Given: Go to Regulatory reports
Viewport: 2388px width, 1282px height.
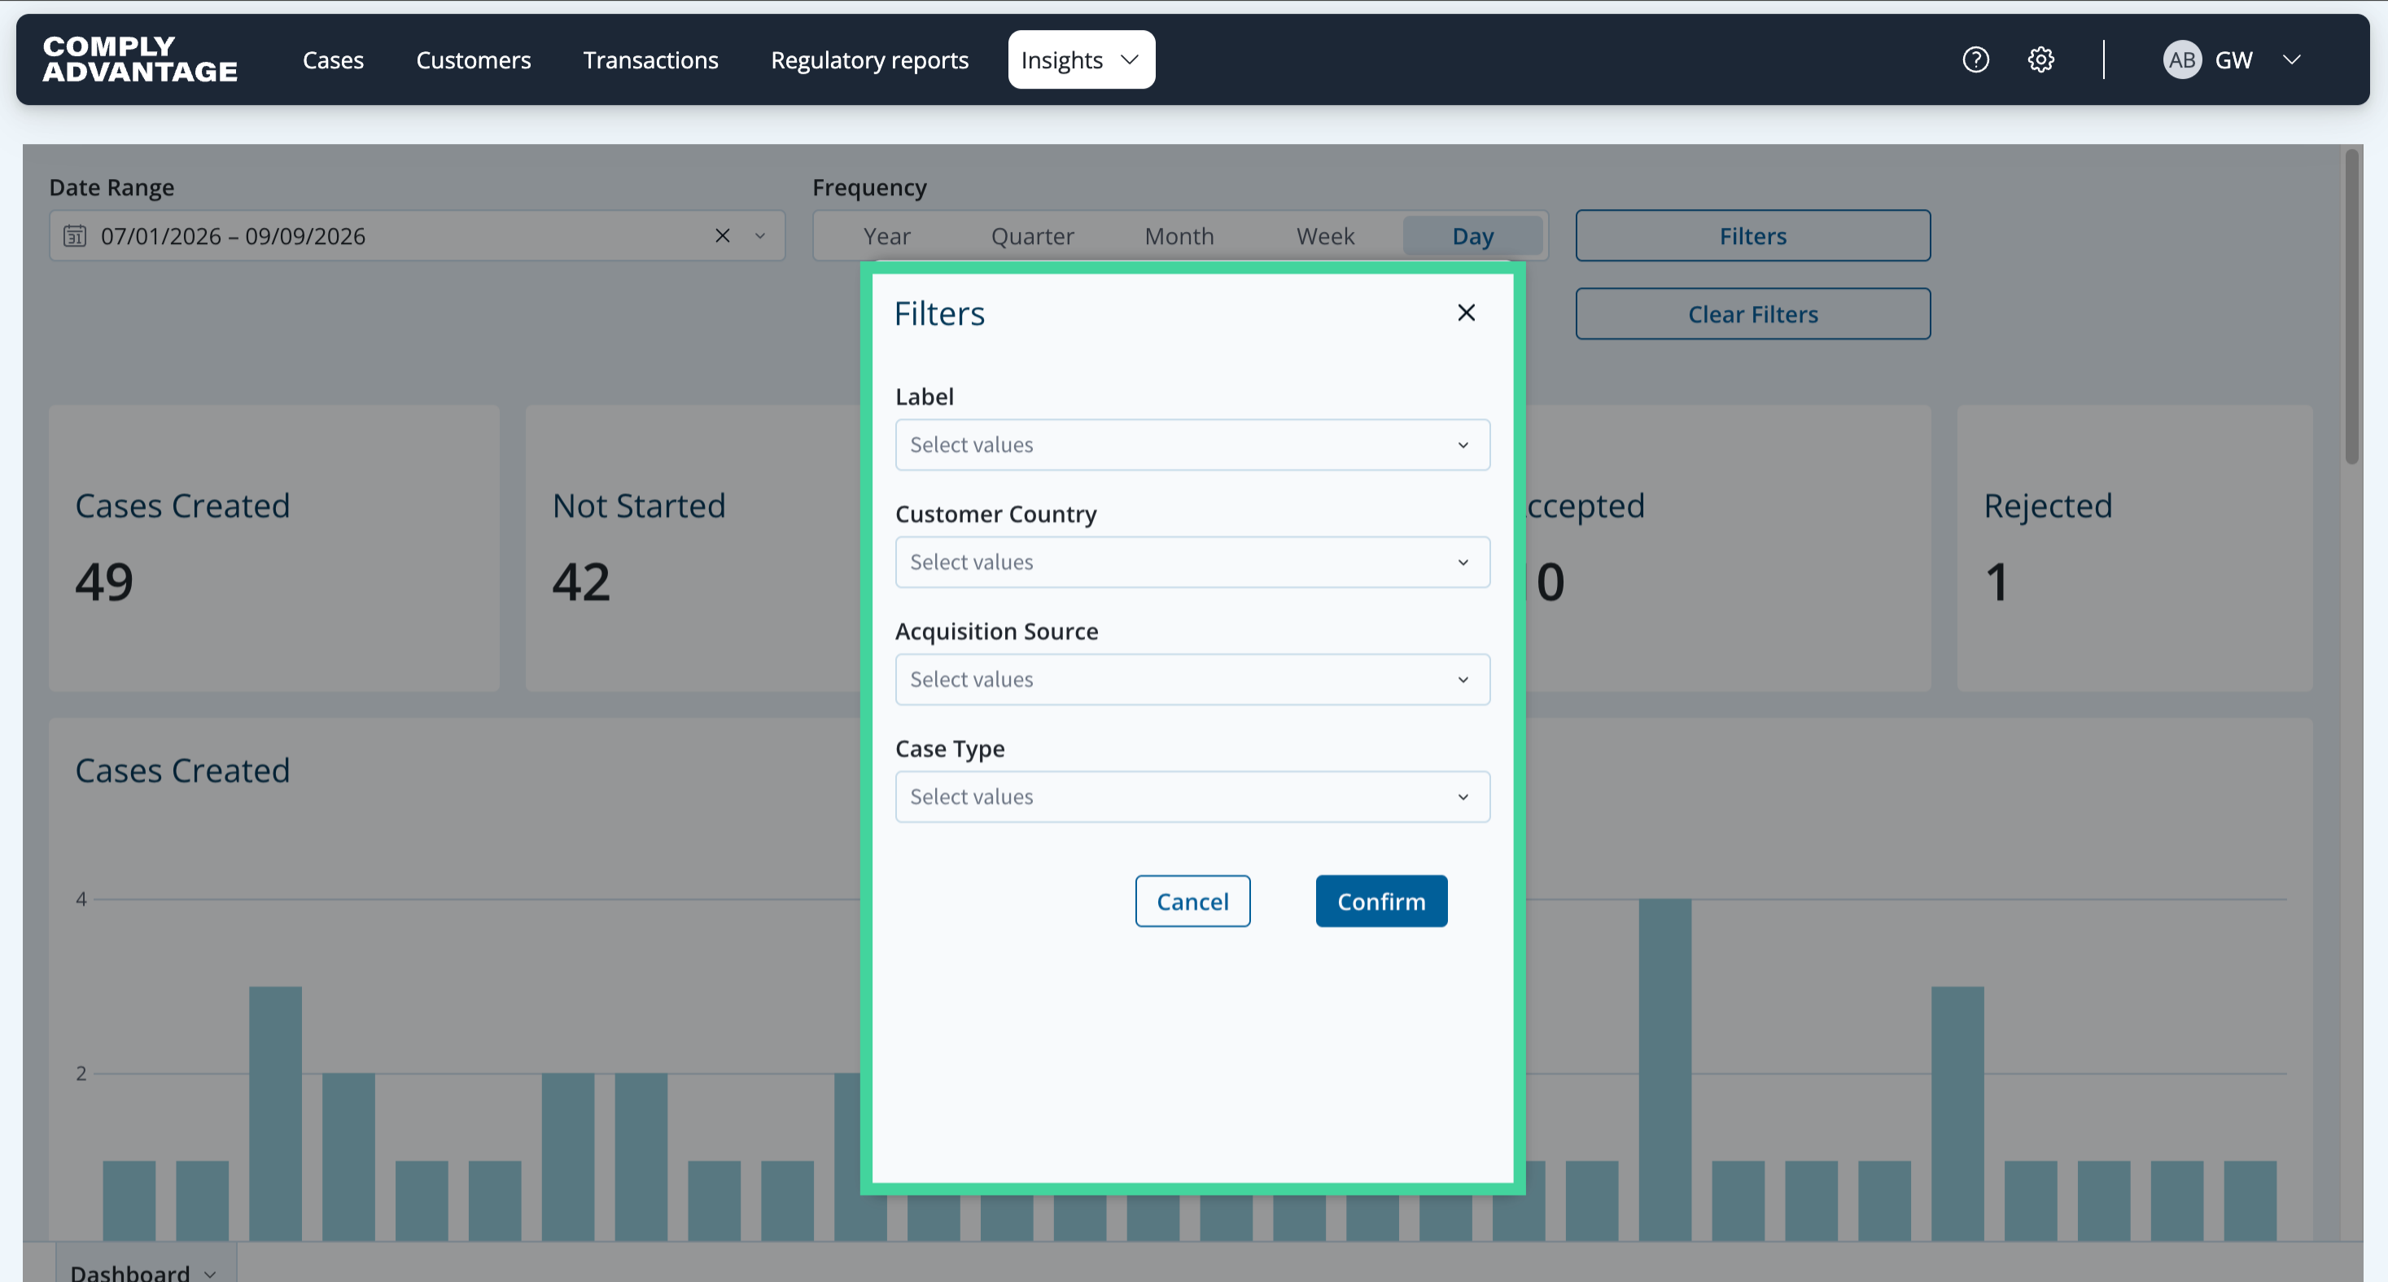Looking at the screenshot, I should (869, 59).
